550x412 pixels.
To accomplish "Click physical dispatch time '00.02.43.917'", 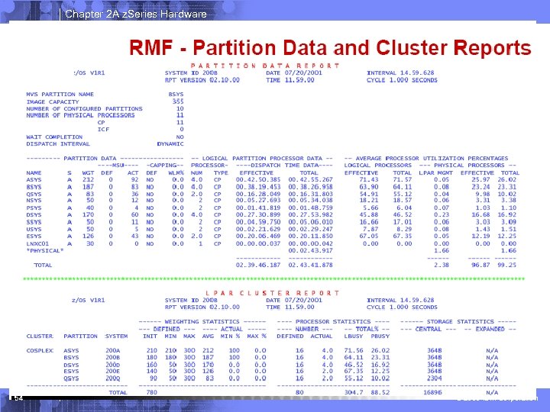I will point(310,251).
